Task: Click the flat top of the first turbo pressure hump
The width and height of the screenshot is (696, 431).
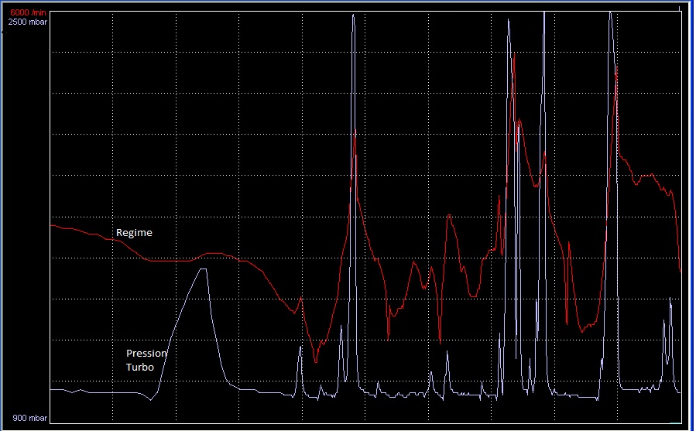Action: click(x=203, y=269)
